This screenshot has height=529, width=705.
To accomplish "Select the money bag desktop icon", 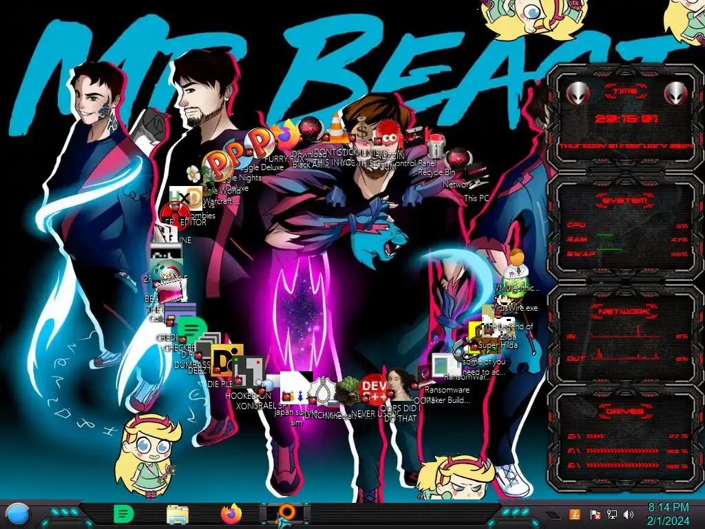I will coord(361,130).
